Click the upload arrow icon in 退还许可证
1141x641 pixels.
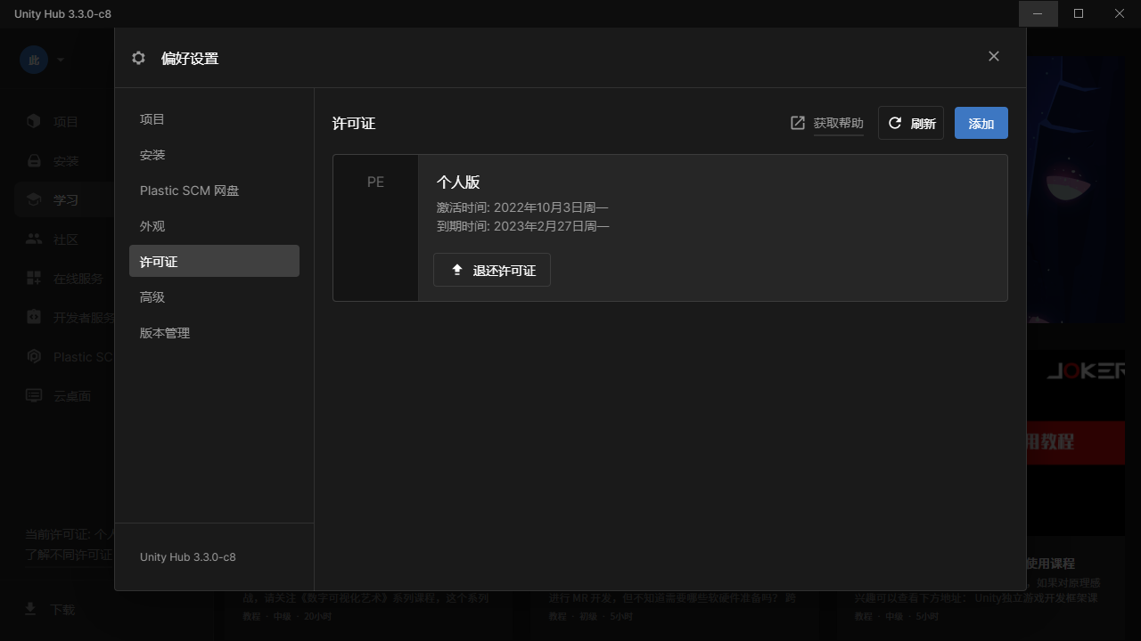[457, 270]
